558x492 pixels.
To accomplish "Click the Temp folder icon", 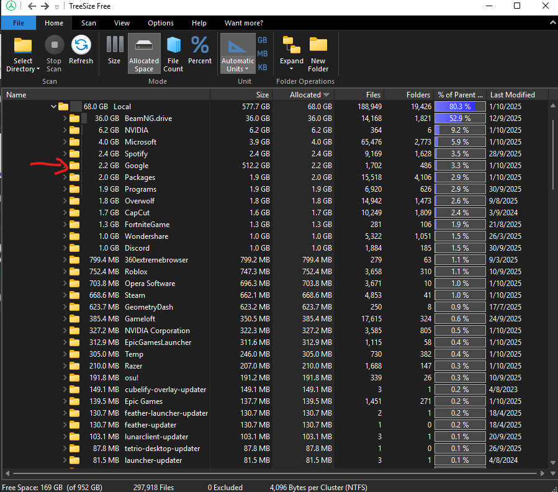I will point(74,354).
